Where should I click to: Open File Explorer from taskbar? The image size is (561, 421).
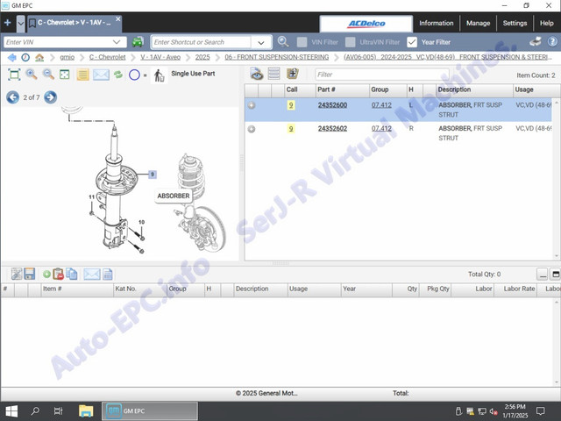tap(86, 411)
